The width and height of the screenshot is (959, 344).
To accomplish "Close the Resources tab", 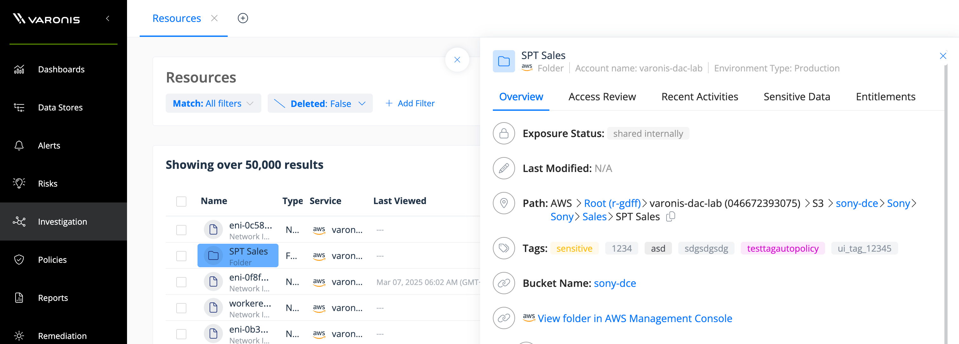I will 214,18.
